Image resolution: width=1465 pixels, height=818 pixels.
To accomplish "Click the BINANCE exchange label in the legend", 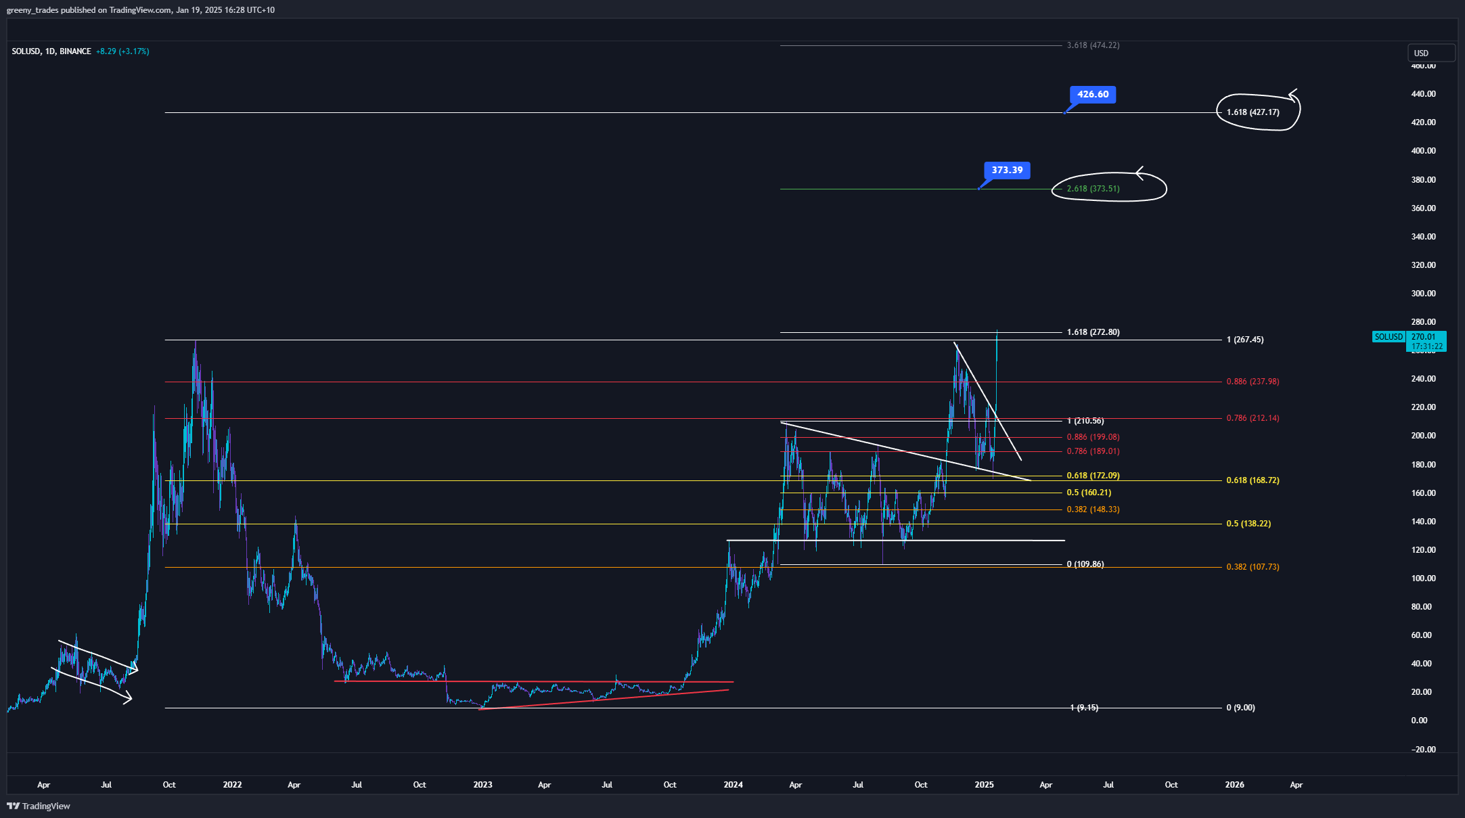I will (74, 51).
